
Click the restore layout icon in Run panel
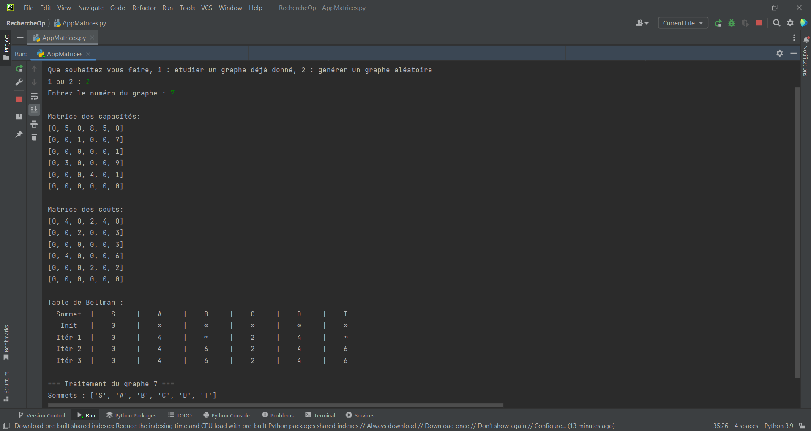tap(19, 117)
